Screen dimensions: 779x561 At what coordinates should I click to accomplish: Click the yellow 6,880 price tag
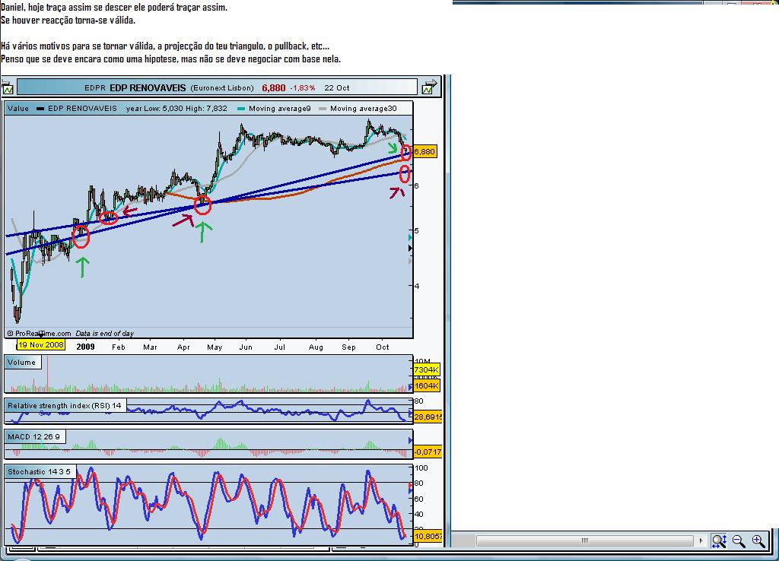(424, 151)
